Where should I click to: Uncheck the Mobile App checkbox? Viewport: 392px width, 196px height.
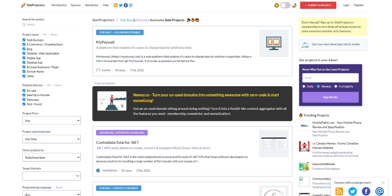point(24,58)
